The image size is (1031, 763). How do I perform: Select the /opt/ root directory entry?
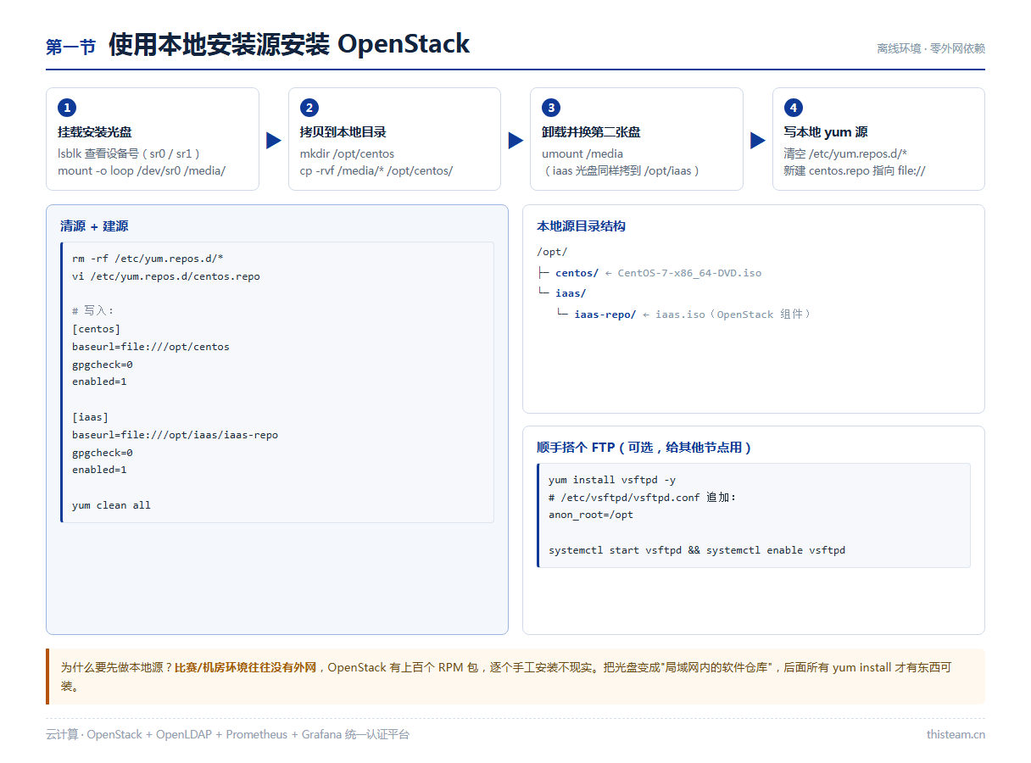552,252
